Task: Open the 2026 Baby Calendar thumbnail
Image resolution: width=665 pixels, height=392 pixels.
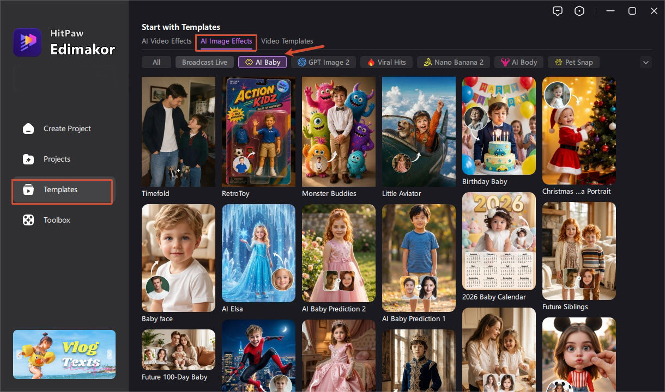Action: pos(499,241)
